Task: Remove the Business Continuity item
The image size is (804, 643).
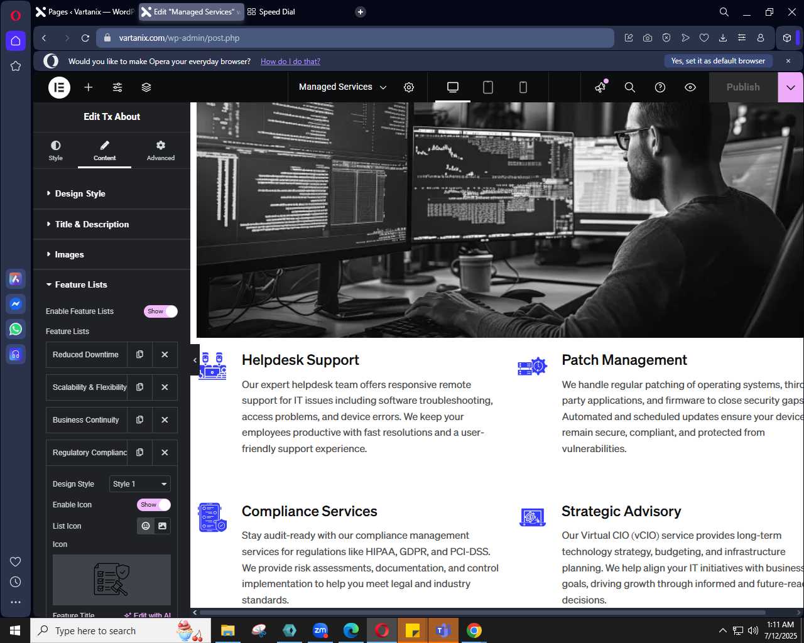Action: (x=165, y=420)
